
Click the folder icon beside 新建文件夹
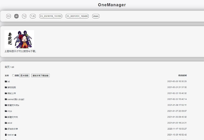(x=6, y=117)
